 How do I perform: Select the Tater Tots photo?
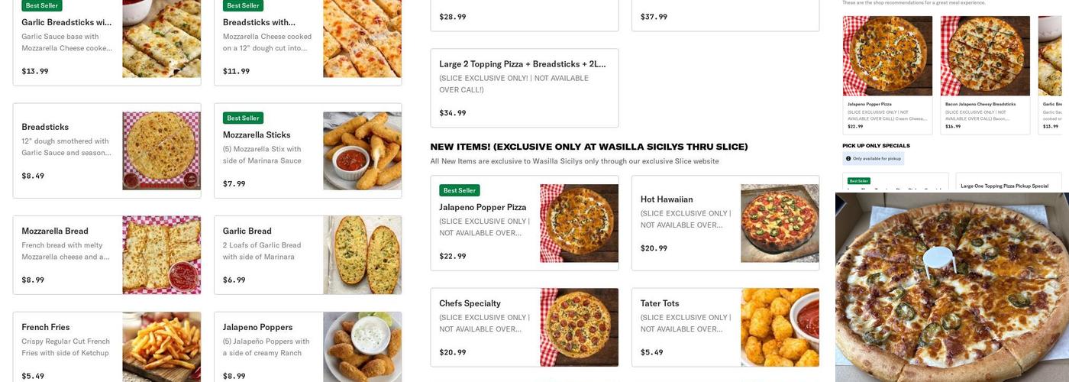point(780,327)
